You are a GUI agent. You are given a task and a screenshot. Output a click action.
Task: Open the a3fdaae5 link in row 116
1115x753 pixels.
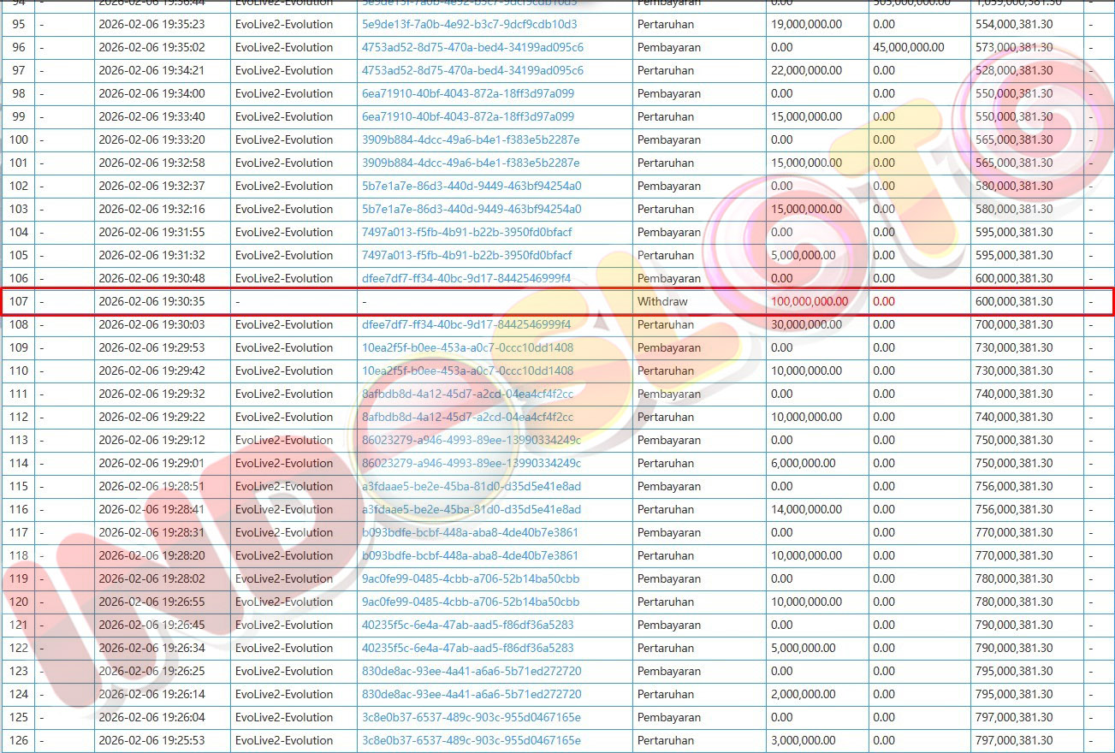[x=472, y=510]
